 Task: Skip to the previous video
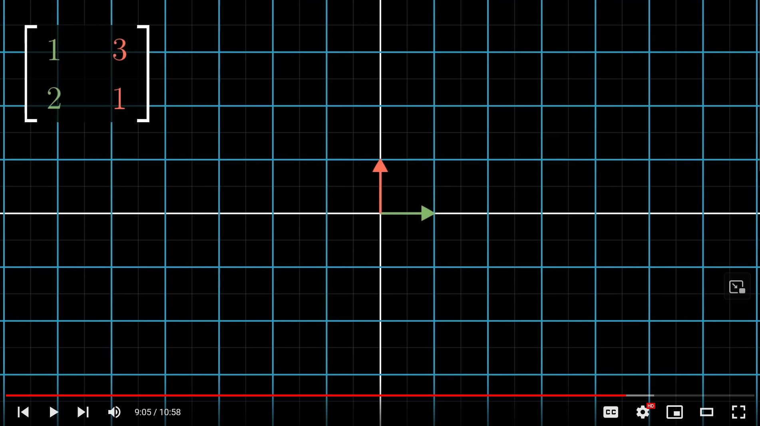pos(23,412)
